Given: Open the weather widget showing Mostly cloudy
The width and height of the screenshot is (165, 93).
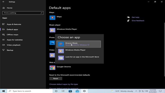Looking at the screenshot, I should click(x=122, y=91).
